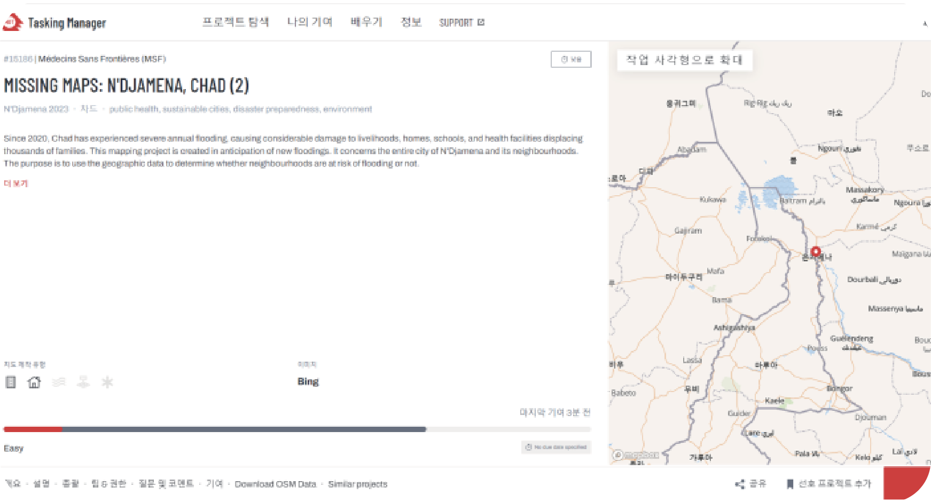The width and height of the screenshot is (931, 503).
Task: Select the roads mapping type icon
Action: (x=11, y=382)
